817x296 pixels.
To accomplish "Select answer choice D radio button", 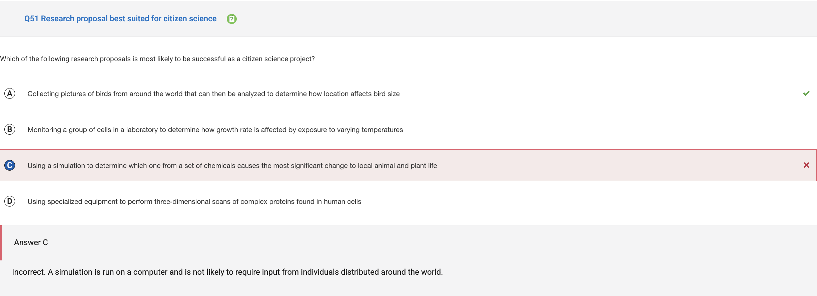I will [x=10, y=201].
